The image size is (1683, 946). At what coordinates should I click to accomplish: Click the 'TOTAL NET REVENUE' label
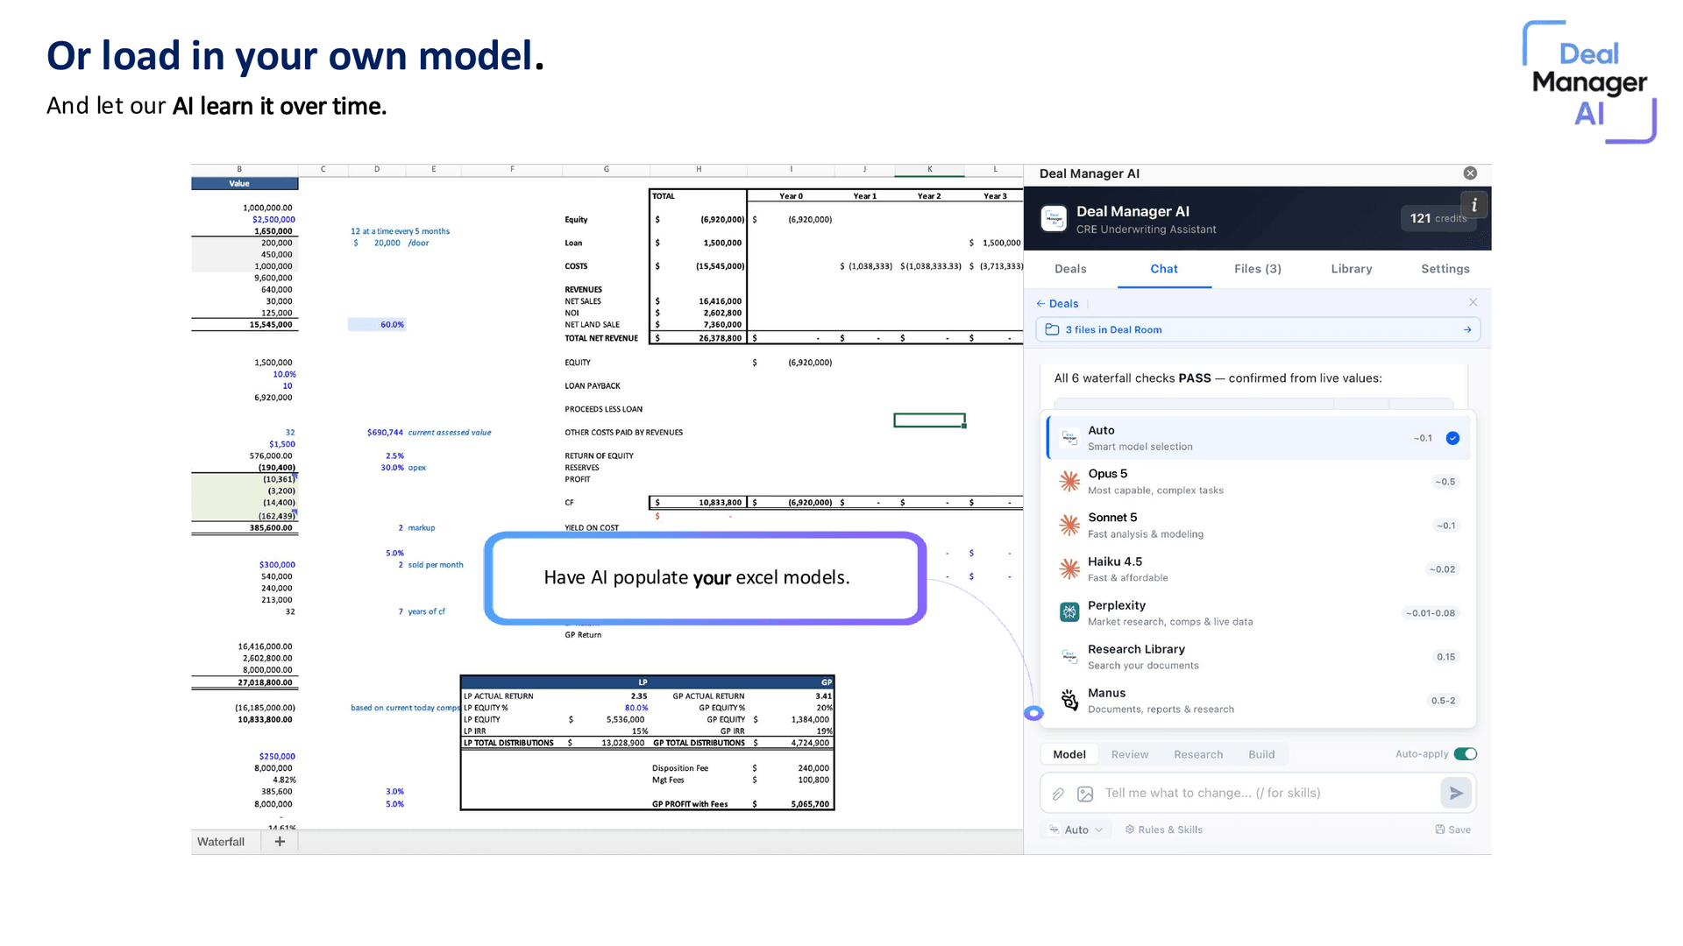(x=601, y=338)
